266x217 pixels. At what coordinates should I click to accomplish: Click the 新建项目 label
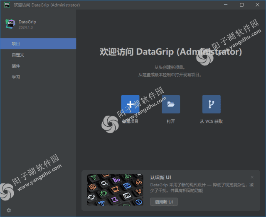pyautogui.click(x=130, y=121)
